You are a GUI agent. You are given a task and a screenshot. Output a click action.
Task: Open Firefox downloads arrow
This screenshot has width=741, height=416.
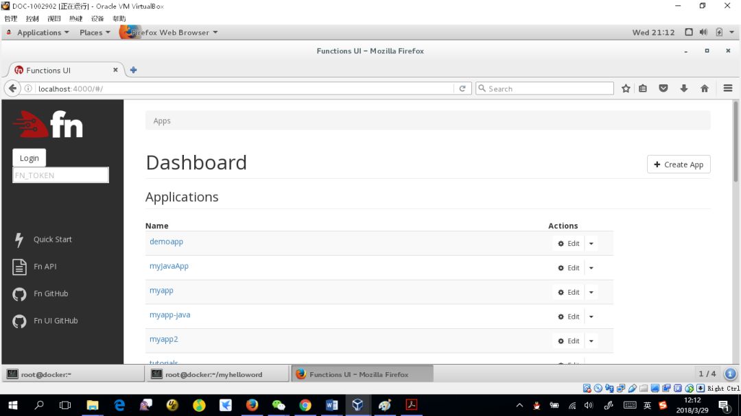684,88
